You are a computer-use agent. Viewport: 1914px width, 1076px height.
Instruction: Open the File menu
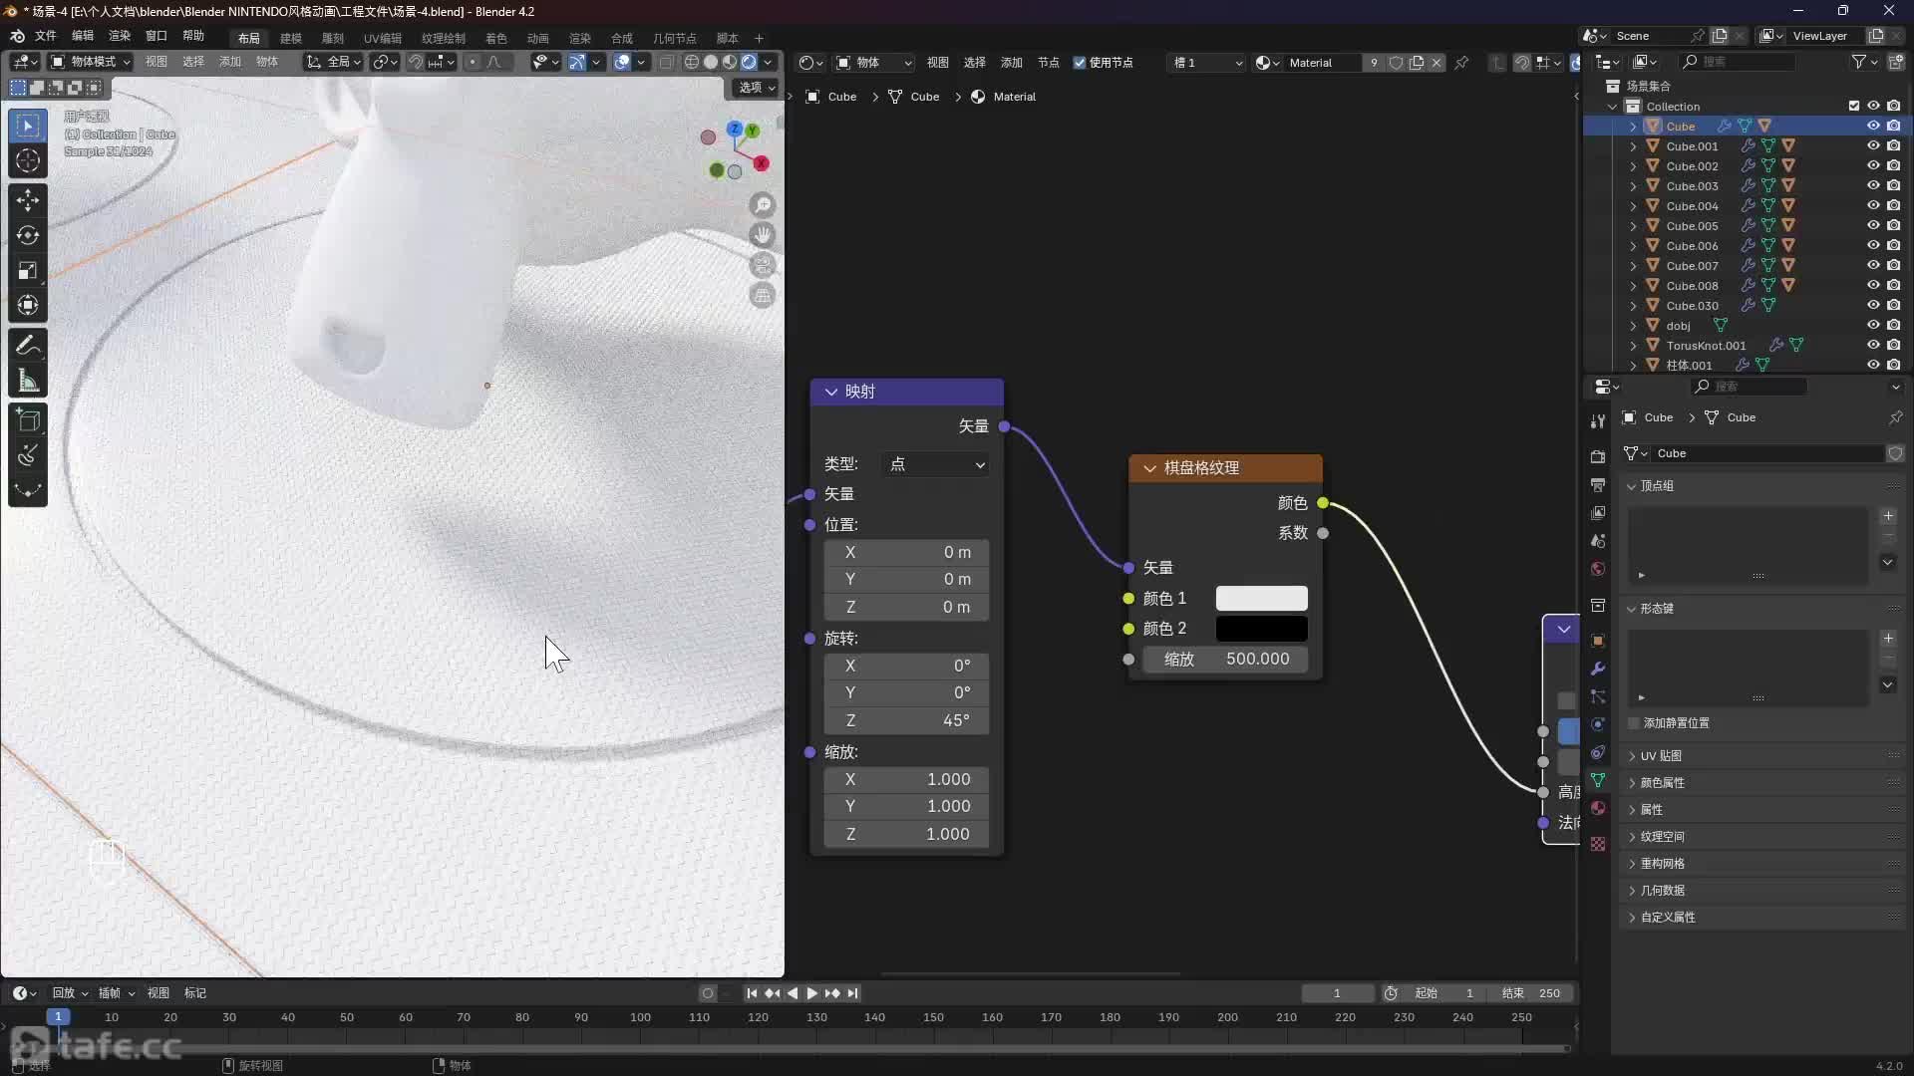pyautogui.click(x=46, y=36)
